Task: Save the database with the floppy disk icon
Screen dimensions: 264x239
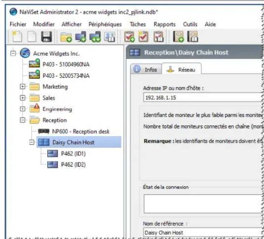Action: point(47,36)
